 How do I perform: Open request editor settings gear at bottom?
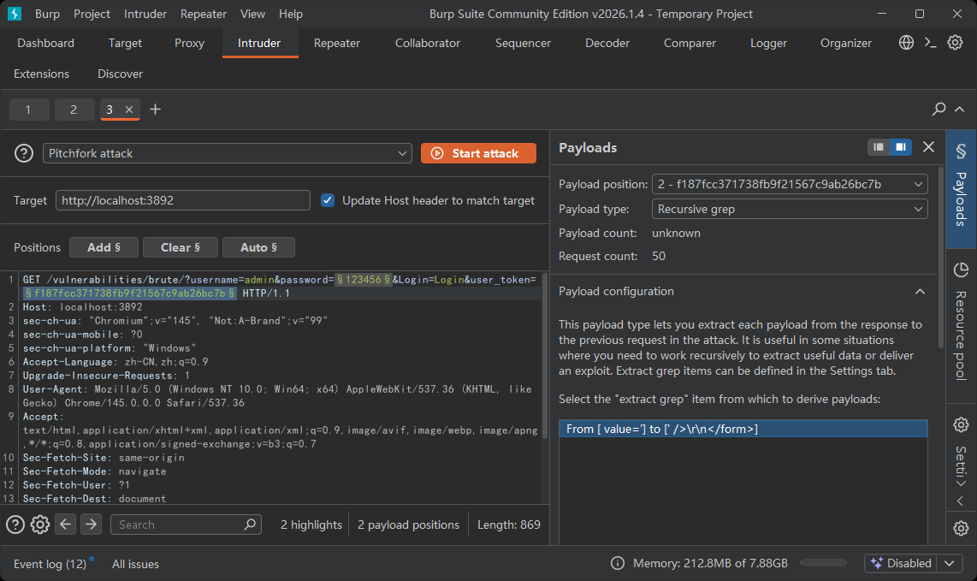click(40, 525)
